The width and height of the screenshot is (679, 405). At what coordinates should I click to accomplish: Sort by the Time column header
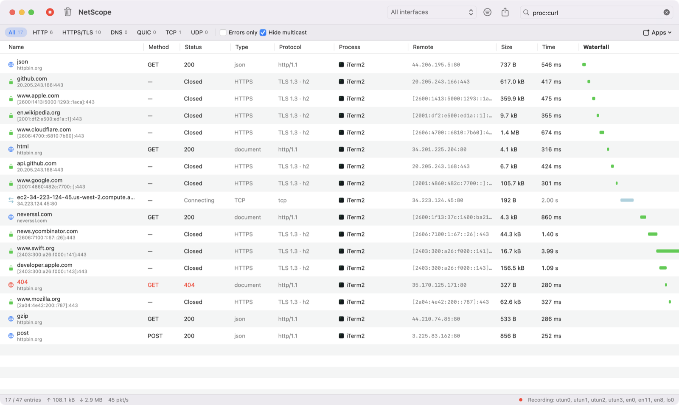click(x=548, y=47)
